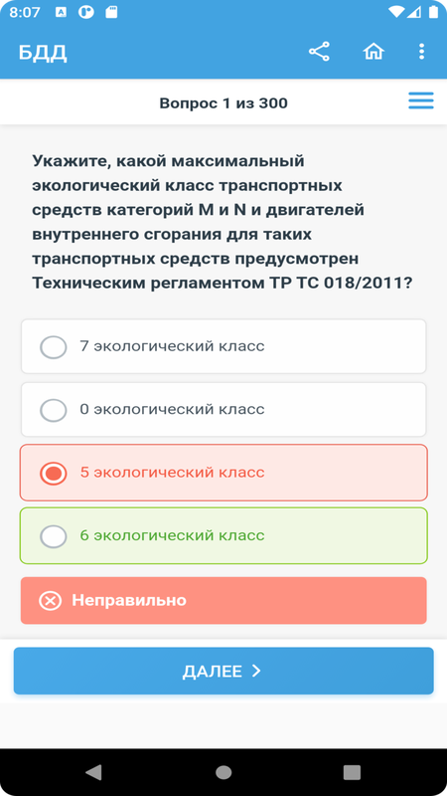Tap the Android back navigation button
The image size is (447, 796).
(x=93, y=772)
